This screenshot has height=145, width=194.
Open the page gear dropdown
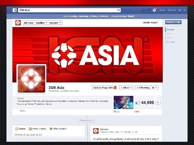[155, 88]
